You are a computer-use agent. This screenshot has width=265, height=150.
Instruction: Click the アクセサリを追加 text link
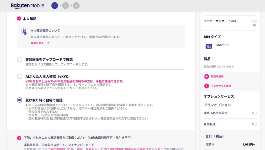click(x=221, y=86)
